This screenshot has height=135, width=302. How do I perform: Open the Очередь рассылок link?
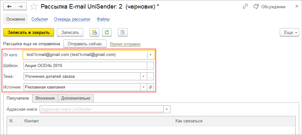pyautogui.click(x=72, y=19)
